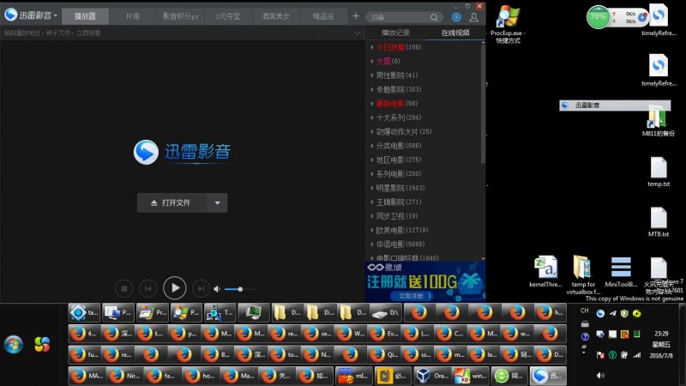Click the Xunlei logo menu at top-left
Viewport: 686px width, 386px height.
(31, 15)
